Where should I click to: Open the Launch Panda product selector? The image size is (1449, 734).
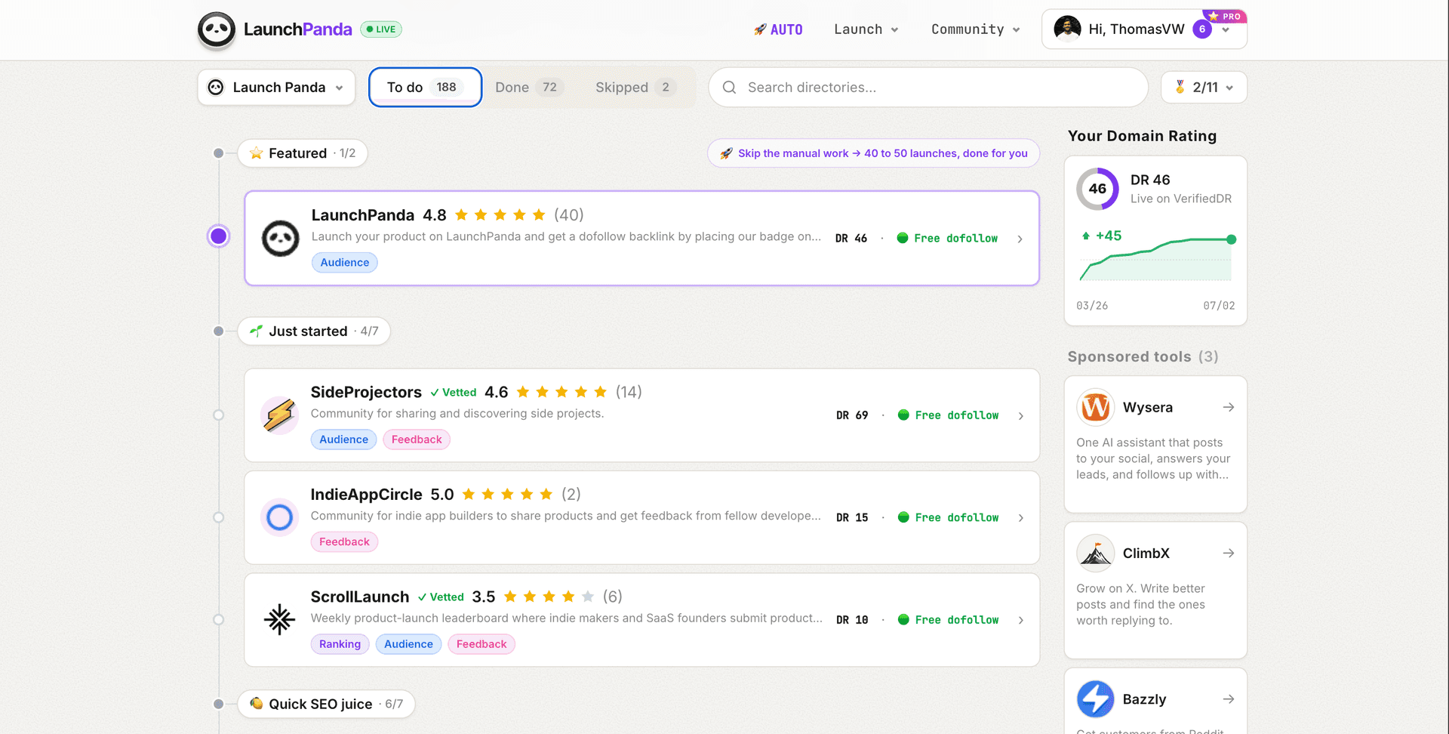click(x=276, y=88)
